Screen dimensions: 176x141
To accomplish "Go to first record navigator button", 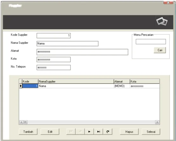I will tap(71, 131).
